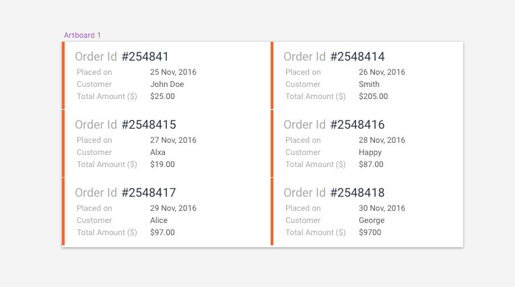Click order #2548416 heading
This screenshot has height=287, width=515.
357,125
